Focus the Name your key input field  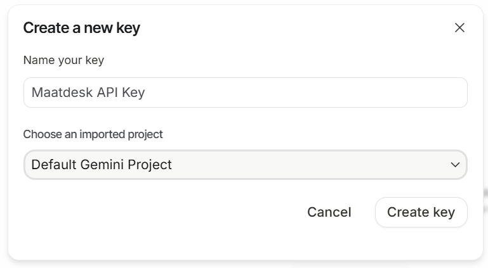coord(245,93)
